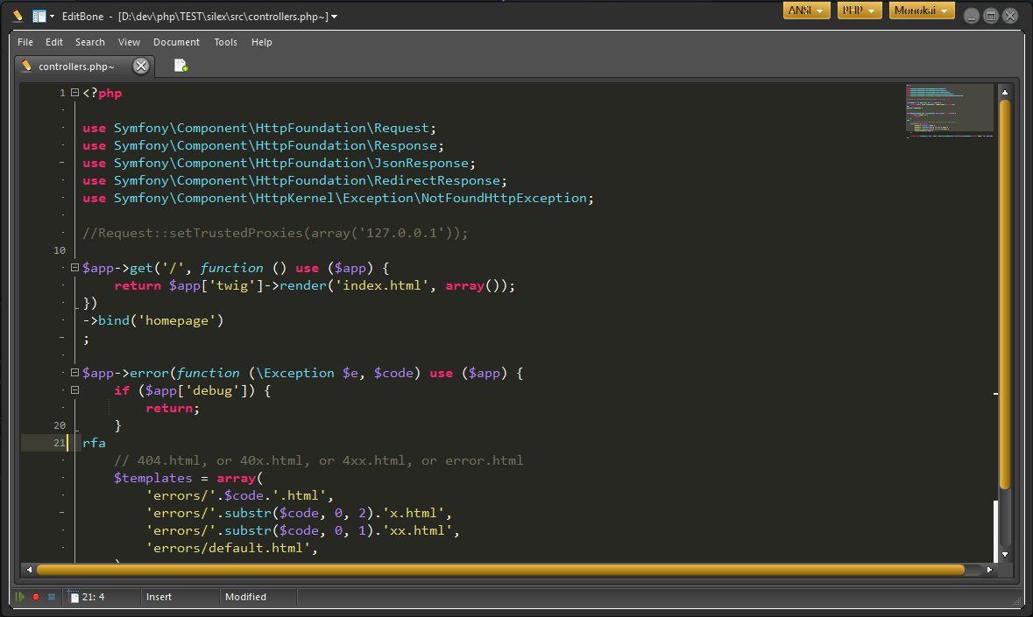The image size is (1033, 617).
Task: Open the PHP highlighter dropdown
Action: [x=859, y=11]
